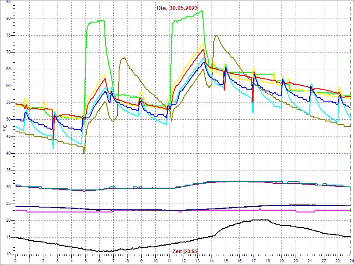Viewport: 354px width, 265px height.
Task: Select the 80 tick on temperature axis
Action: point(8,19)
